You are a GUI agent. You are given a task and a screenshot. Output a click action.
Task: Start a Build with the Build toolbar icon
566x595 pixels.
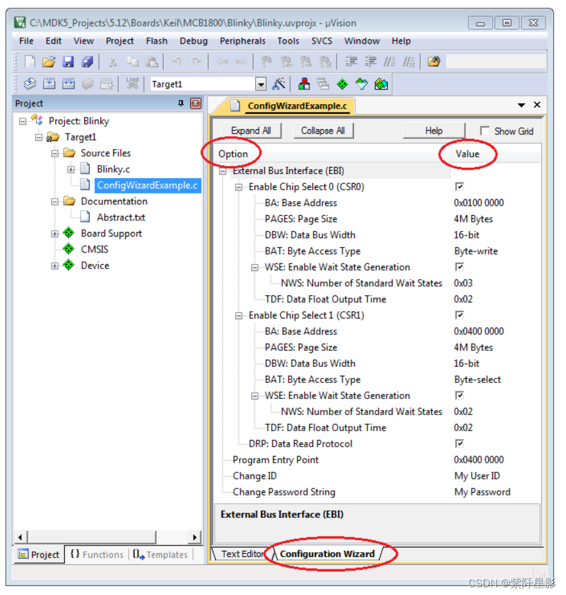point(49,84)
